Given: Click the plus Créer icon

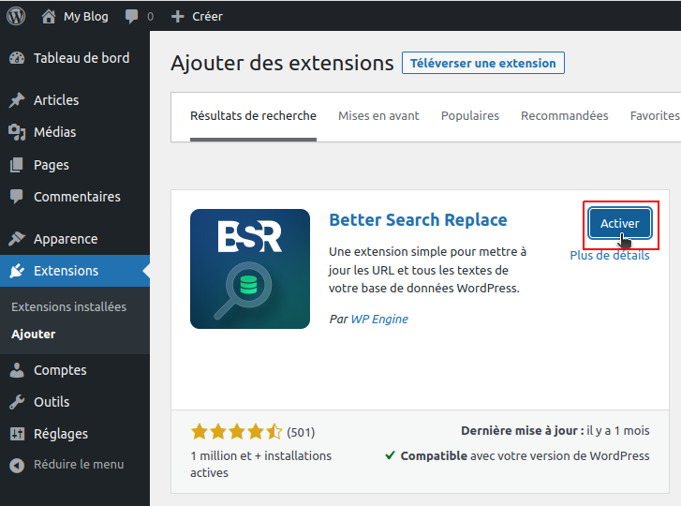Looking at the screenshot, I should [179, 16].
